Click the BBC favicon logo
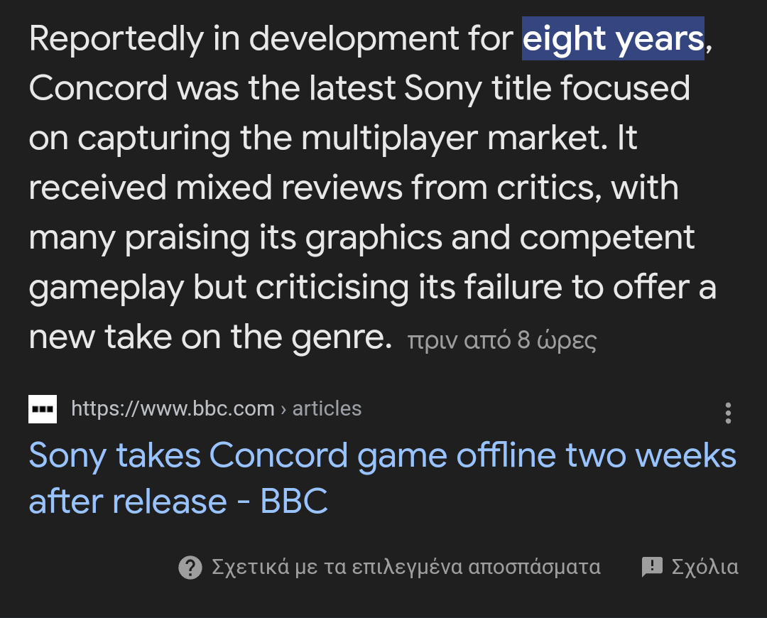 point(43,409)
